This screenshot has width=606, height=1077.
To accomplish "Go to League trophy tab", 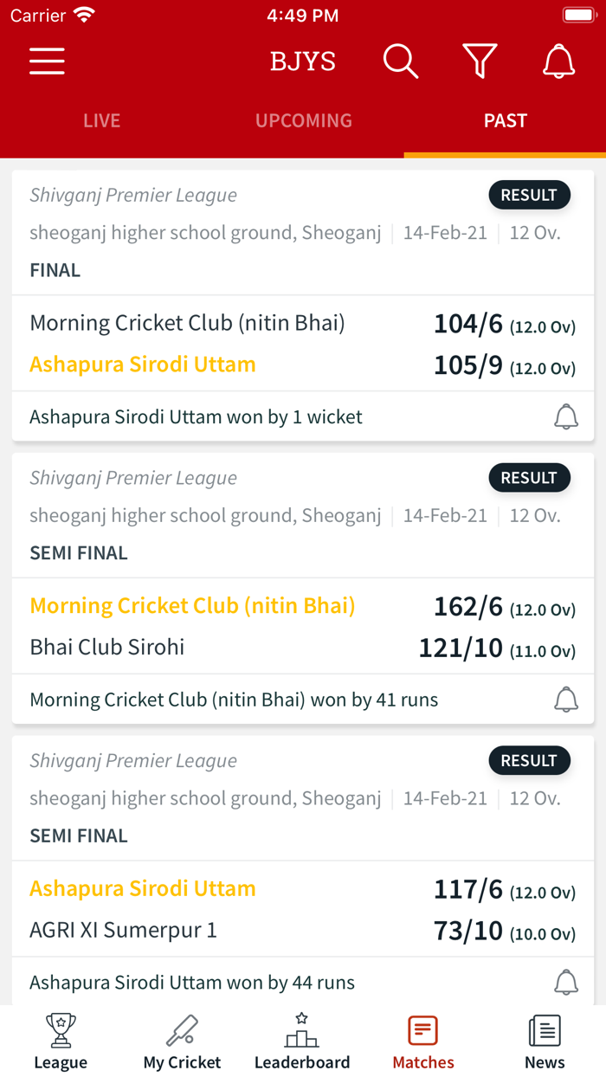I will (x=61, y=1042).
